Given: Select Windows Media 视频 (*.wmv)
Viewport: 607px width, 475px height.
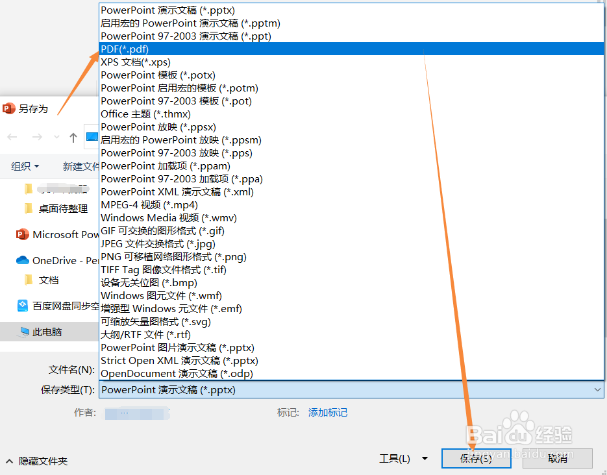Looking at the screenshot, I should pos(351,218).
